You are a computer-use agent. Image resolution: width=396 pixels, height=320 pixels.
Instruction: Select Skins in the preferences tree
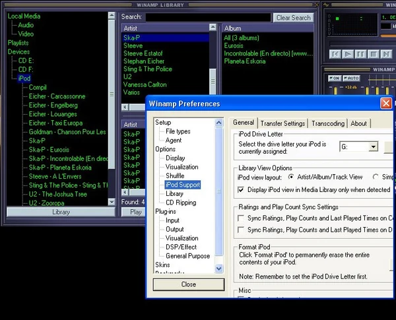point(162,265)
